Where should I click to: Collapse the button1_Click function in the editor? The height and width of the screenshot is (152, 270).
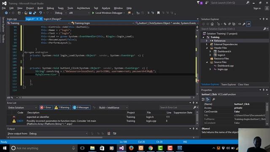pyautogui.click(x=23, y=68)
